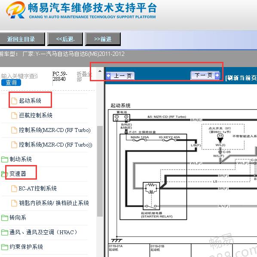Click the sidebar vertical scrollbar thumb
Screen dimensions: 257x257
100,171
